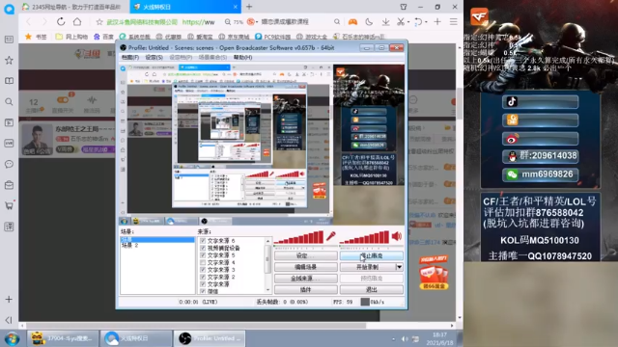This screenshot has width=618, height=347.
Task: Toggle night mode moon icon in browser toolbar
Action: point(369,22)
